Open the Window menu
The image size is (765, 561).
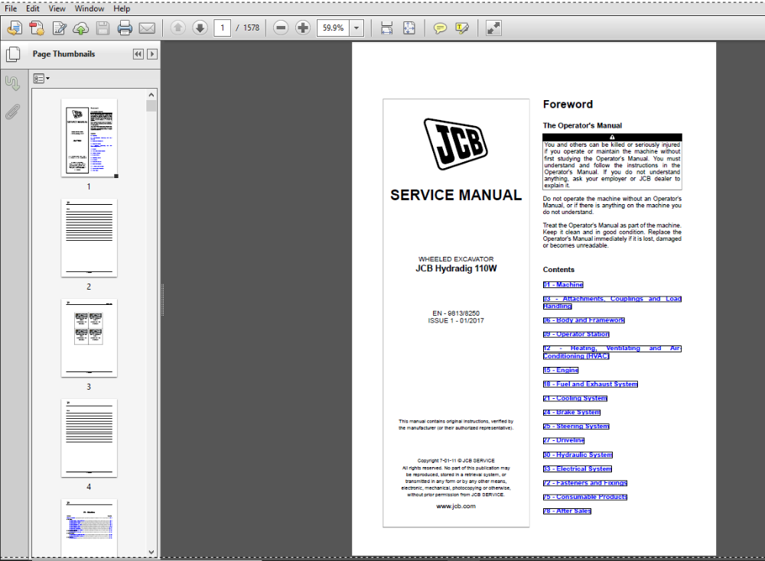point(90,8)
